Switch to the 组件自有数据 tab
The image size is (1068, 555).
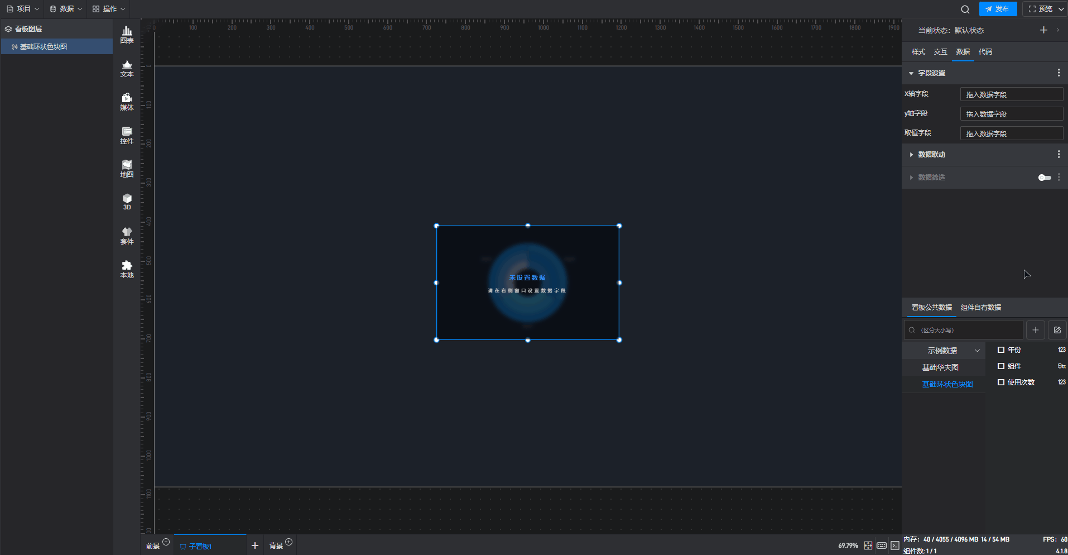click(x=980, y=308)
